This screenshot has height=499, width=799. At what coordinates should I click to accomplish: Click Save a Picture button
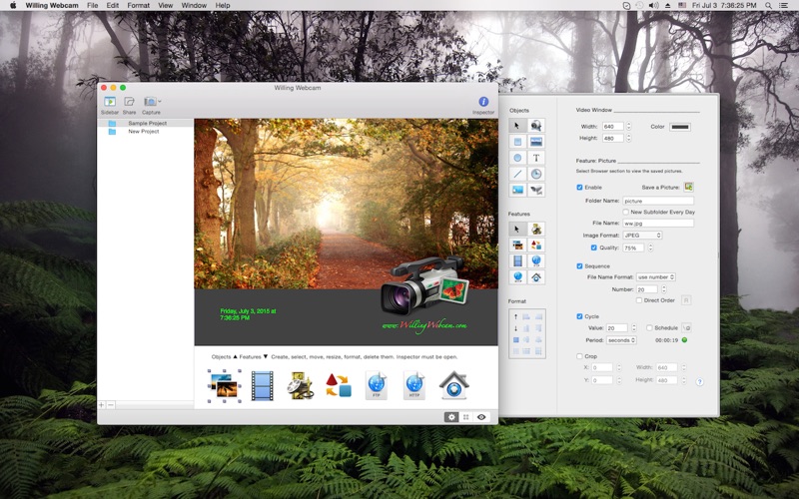688,187
